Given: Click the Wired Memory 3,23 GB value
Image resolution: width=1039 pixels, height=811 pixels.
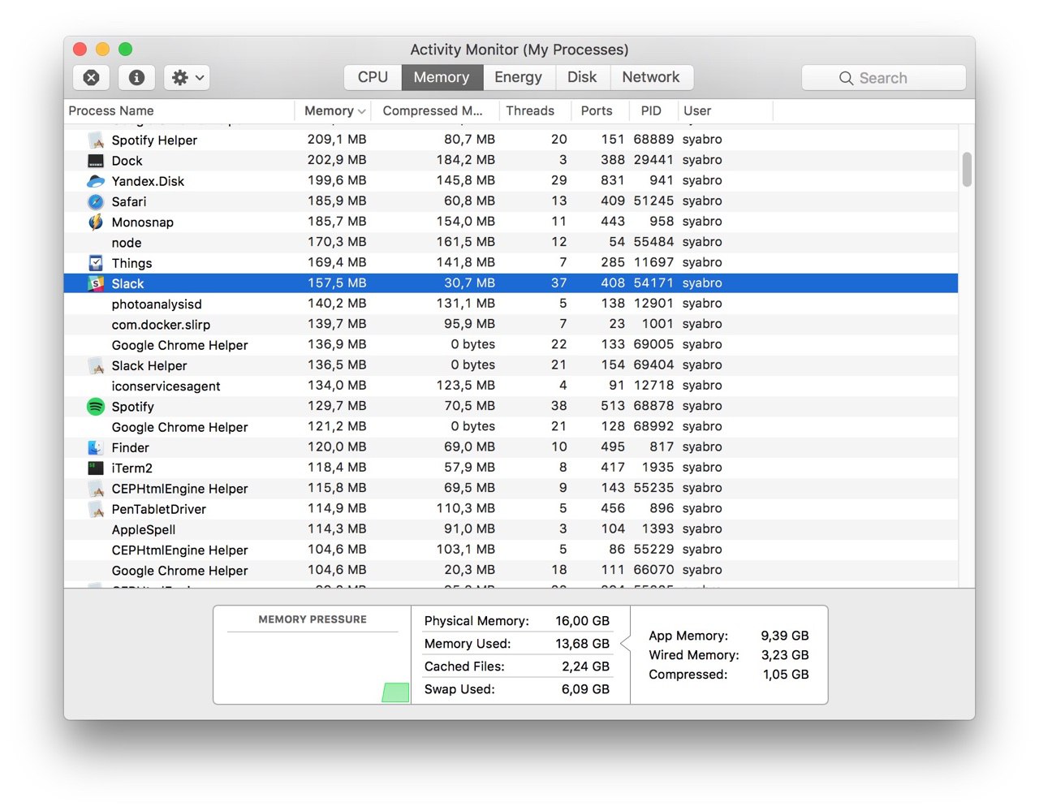Looking at the screenshot, I should pos(785,655).
